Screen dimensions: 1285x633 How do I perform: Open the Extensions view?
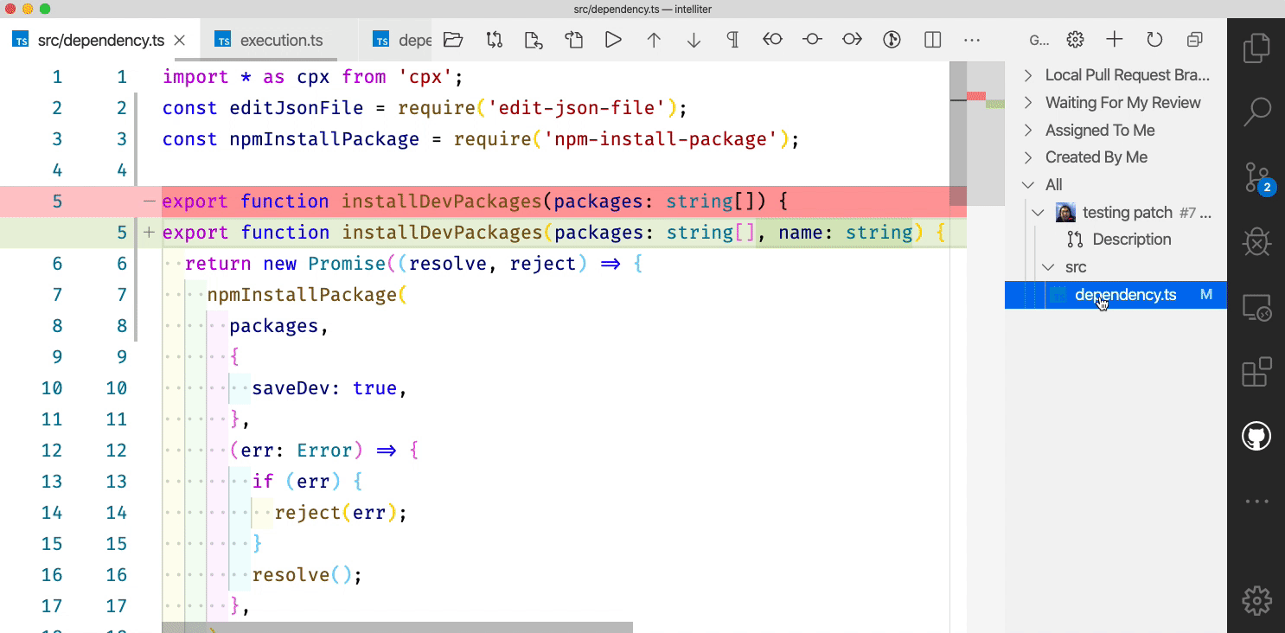tap(1256, 372)
